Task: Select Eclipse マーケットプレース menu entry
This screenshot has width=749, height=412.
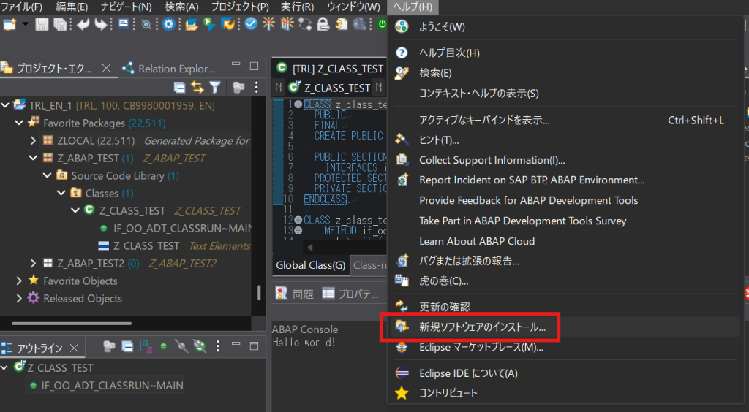Action: [481, 347]
